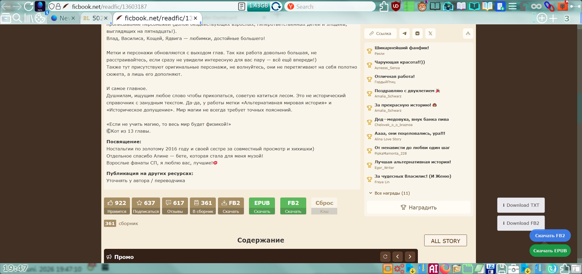Click the ALL STORY button
The width and height of the screenshot is (582, 274).
click(x=445, y=240)
